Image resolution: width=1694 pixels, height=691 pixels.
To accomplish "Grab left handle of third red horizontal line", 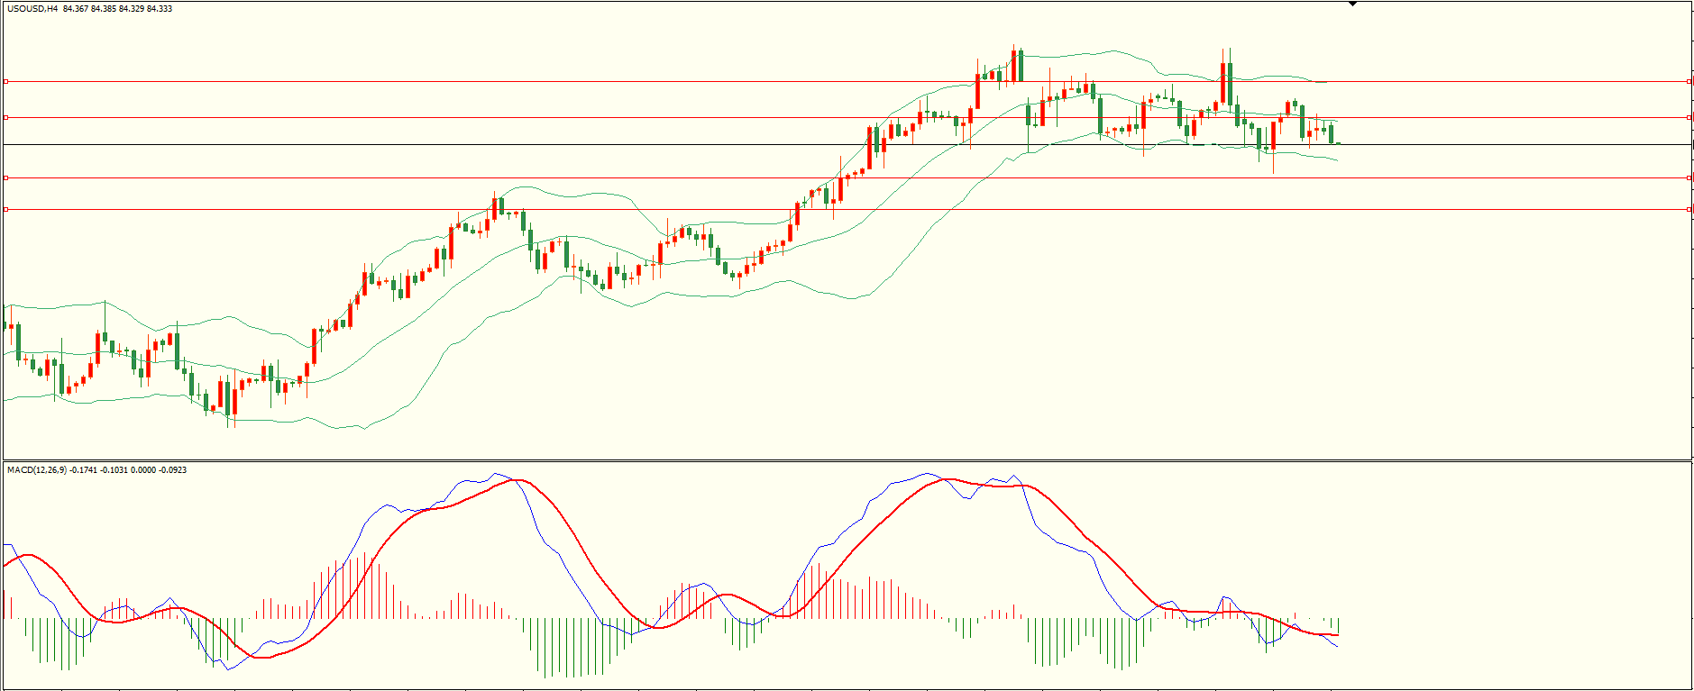I will (5, 178).
